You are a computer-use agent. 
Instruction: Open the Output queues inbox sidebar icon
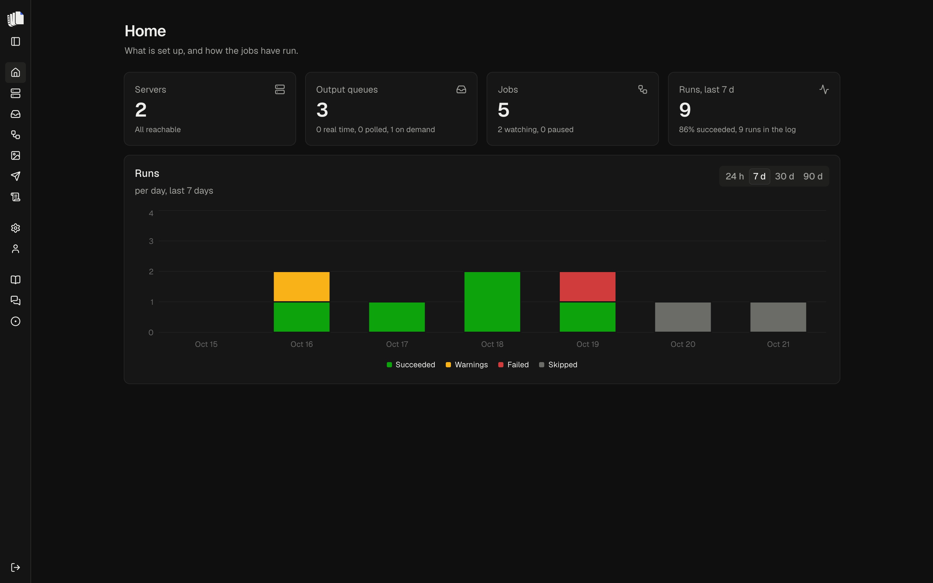[16, 114]
